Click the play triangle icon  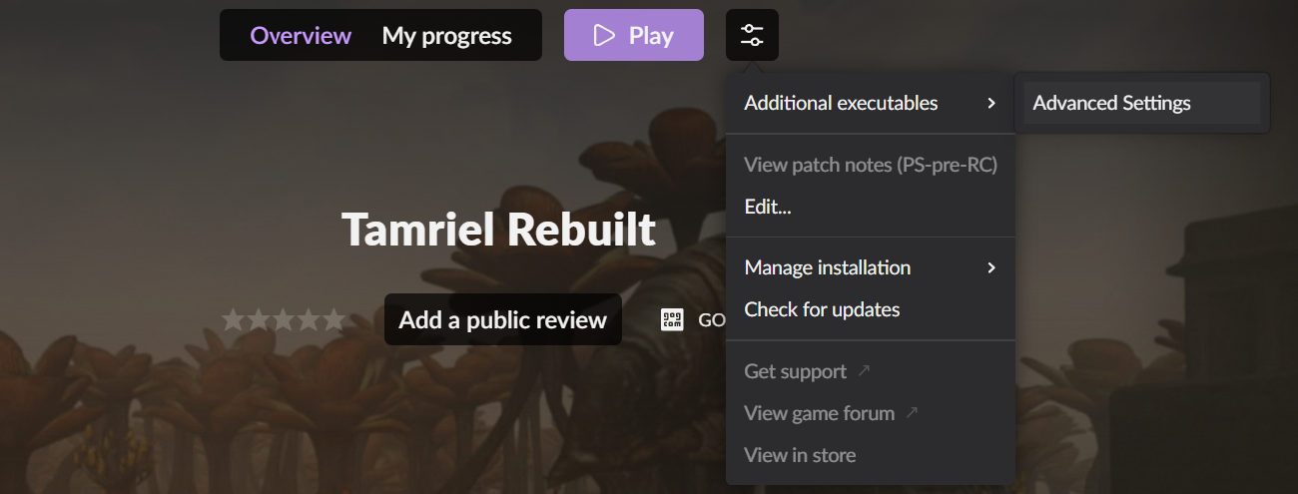(604, 36)
